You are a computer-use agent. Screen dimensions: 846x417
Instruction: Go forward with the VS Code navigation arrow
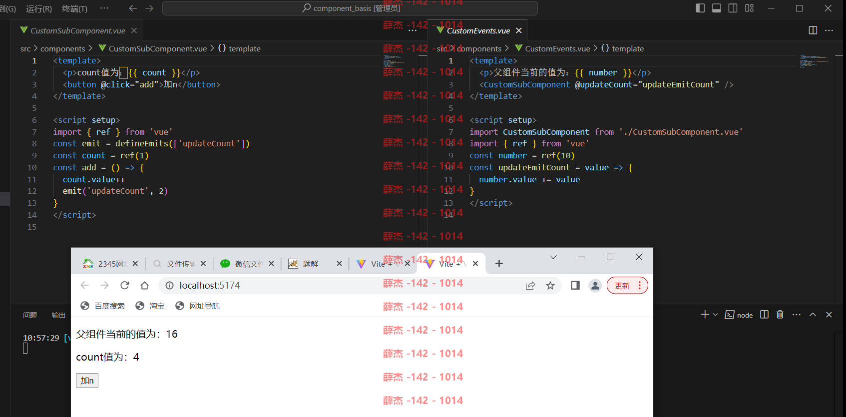click(x=149, y=8)
